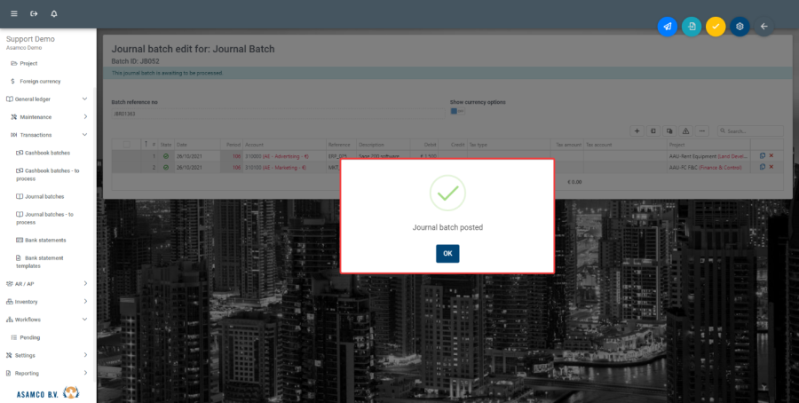Open the hamburger menu in the top bar

13,14
